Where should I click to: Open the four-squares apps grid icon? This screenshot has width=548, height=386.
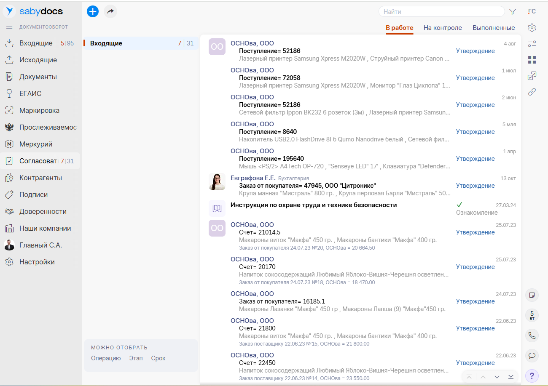click(532, 60)
